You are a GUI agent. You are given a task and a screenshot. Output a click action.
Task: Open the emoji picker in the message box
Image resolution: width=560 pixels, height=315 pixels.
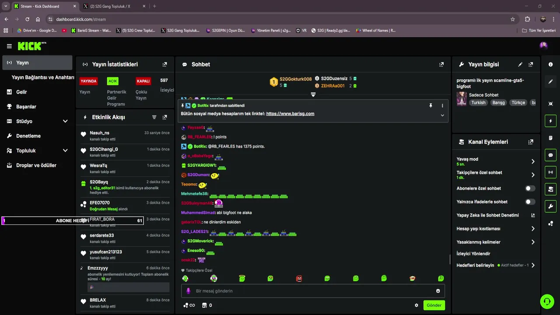[438, 291]
